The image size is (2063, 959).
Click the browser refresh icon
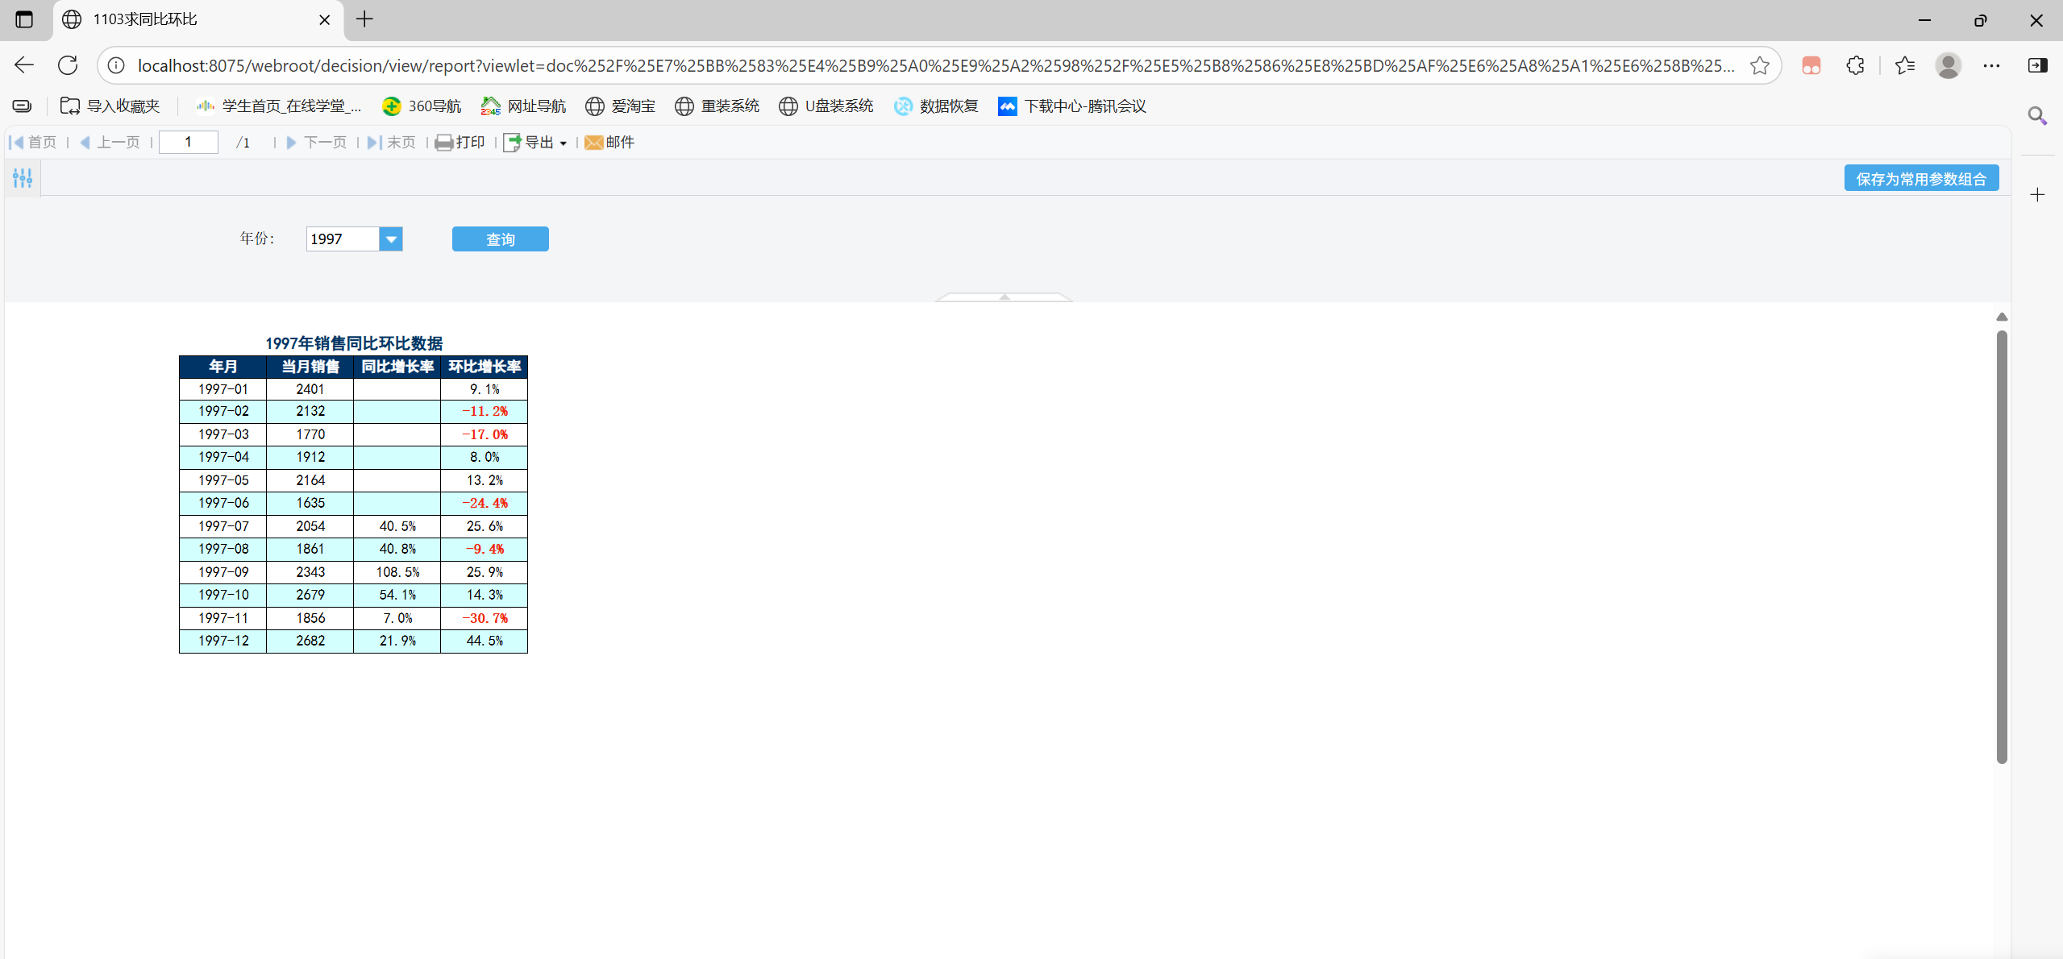(68, 65)
